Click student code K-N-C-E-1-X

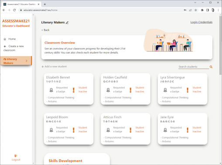coord(53,121)
